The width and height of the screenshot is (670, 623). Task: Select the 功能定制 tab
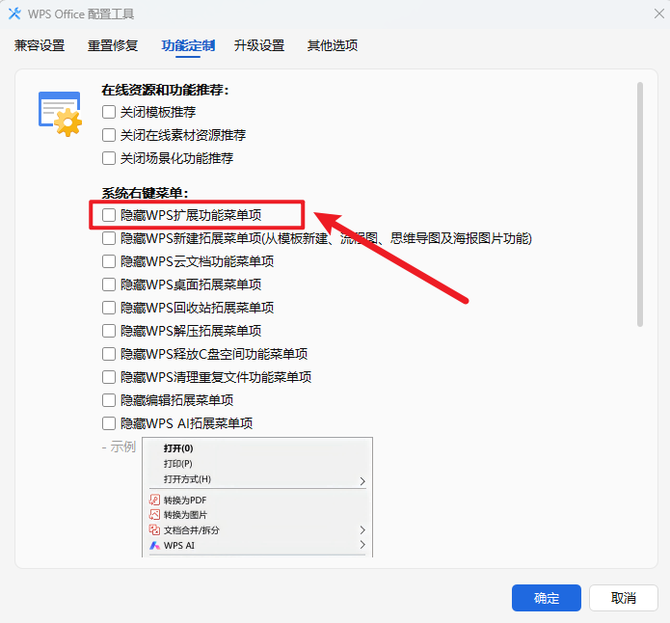[x=188, y=45]
